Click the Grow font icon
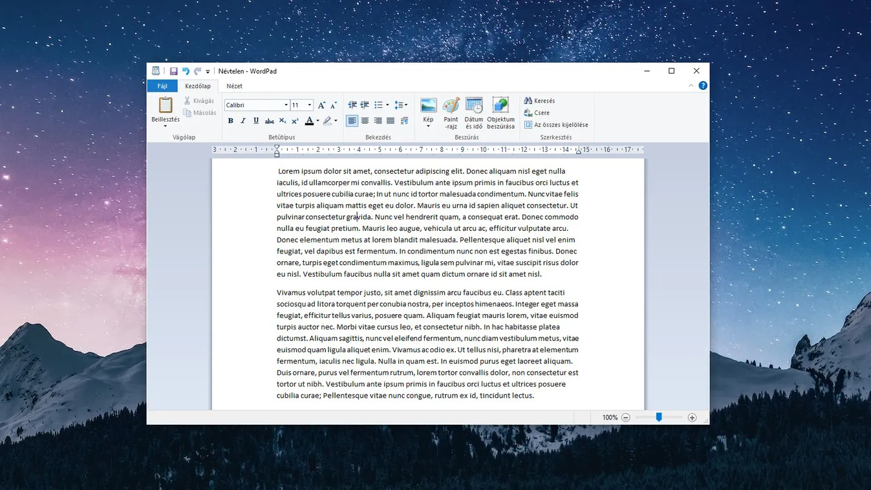 [321, 105]
